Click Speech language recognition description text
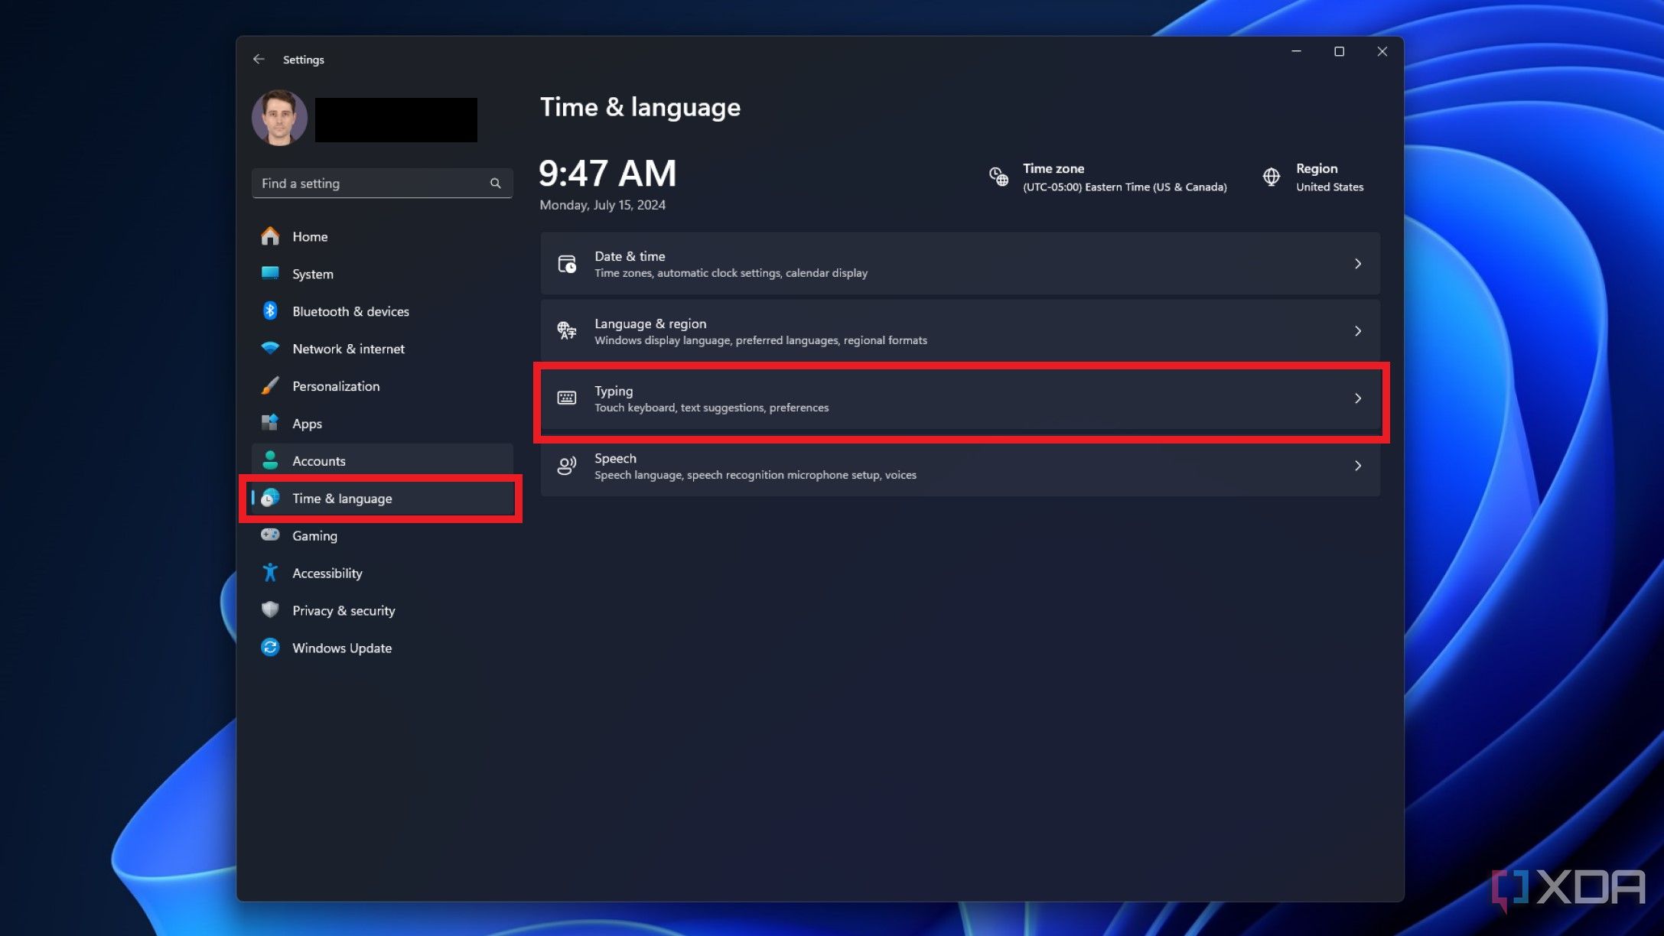Screen dimensions: 1664x936 tap(755, 475)
